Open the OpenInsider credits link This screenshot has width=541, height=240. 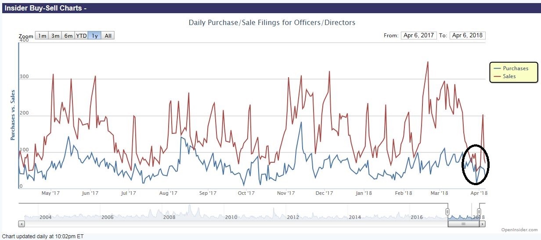pos(519,229)
